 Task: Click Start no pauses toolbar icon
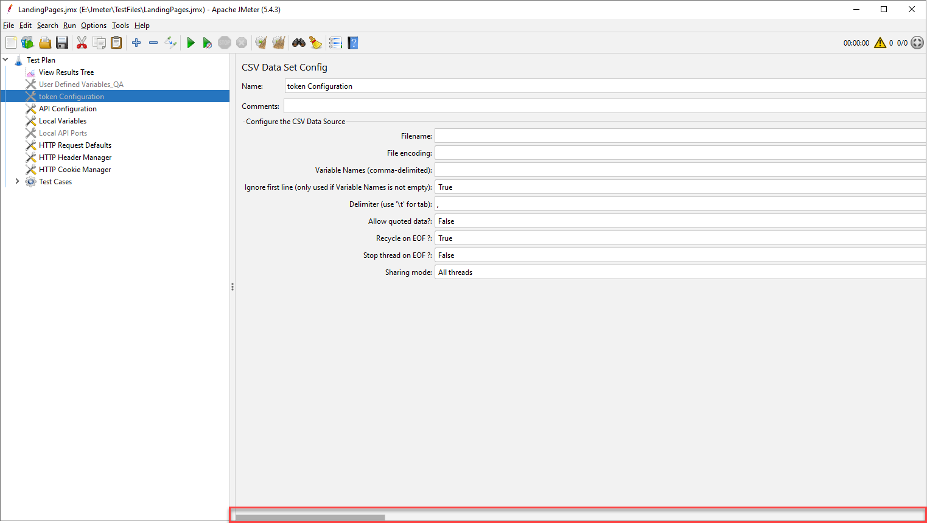(x=208, y=43)
